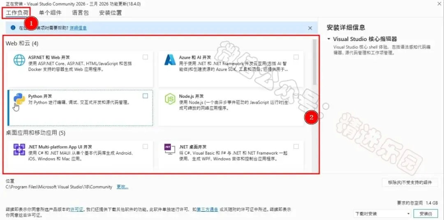The width and height of the screenshot is (444, 220).
Task: Check the ASP.NET 和 Web 开发 workload
Action: (x=145, y=57)
